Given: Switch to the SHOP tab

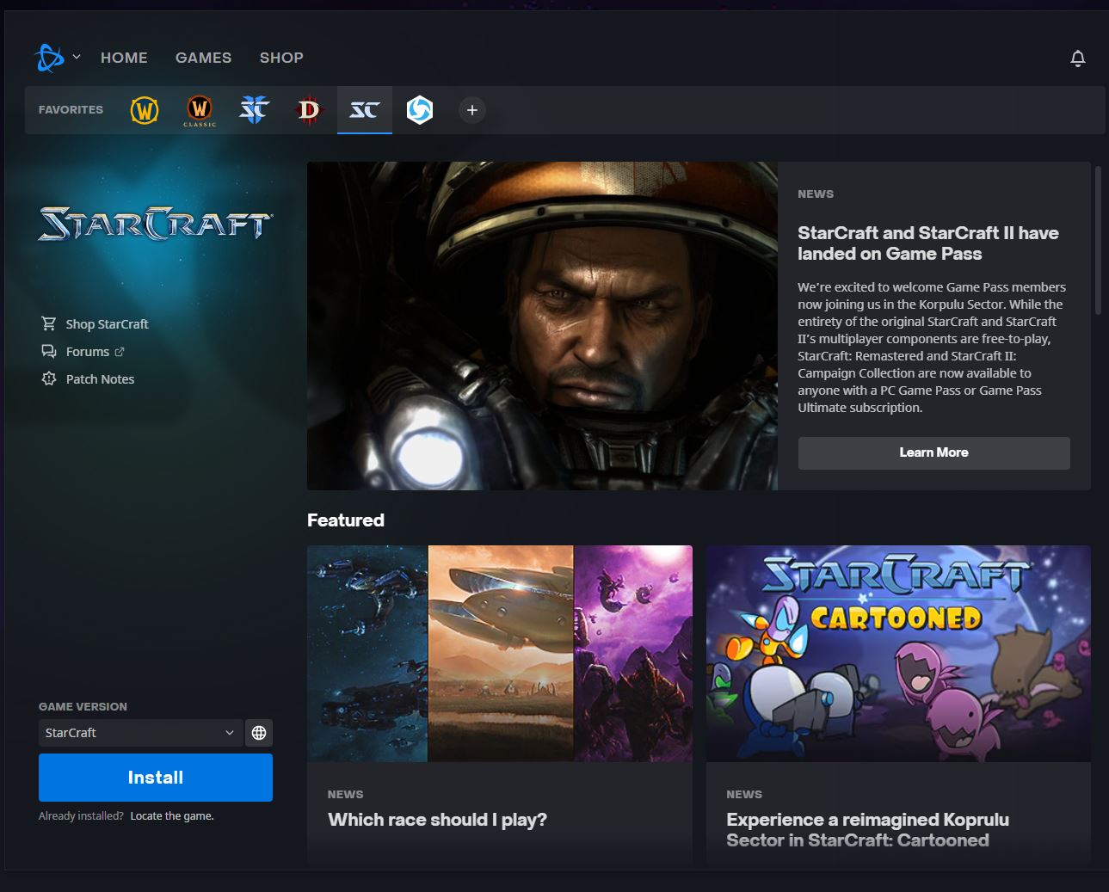Looking at the screenshot, I should point(281,58).
